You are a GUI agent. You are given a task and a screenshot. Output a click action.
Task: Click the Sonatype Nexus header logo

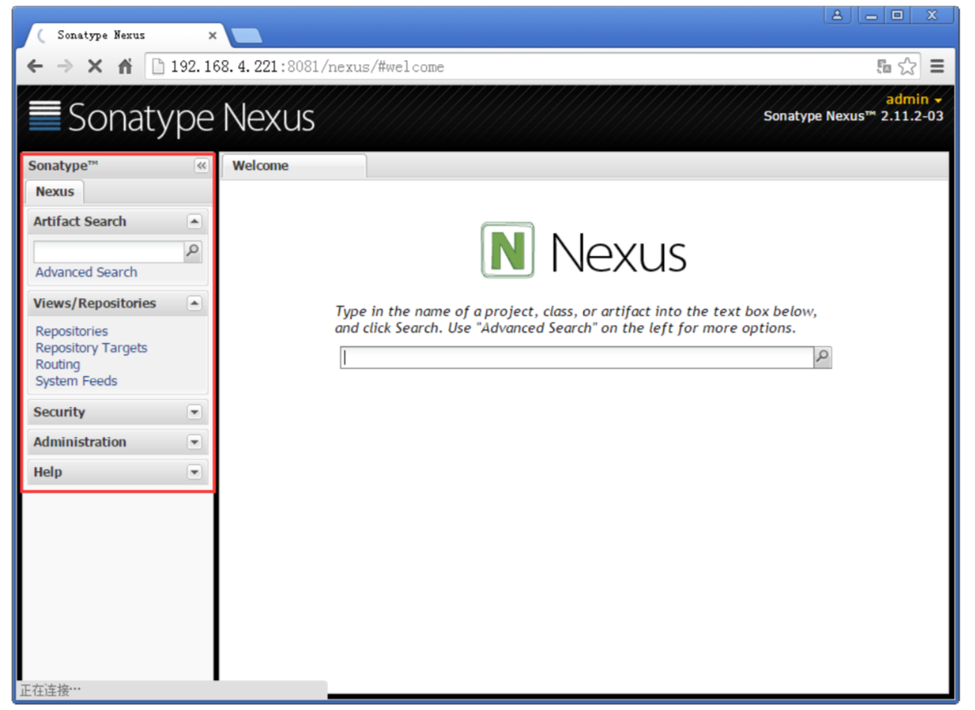pyautogui.click(x=171, y=117)
